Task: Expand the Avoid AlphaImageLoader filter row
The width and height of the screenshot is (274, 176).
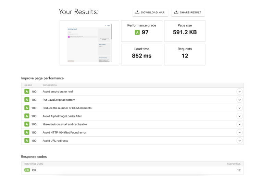Action: click(239, 116)
